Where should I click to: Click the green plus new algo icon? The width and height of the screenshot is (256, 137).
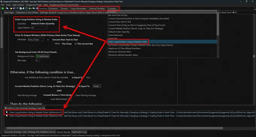[x=3, y=9]
